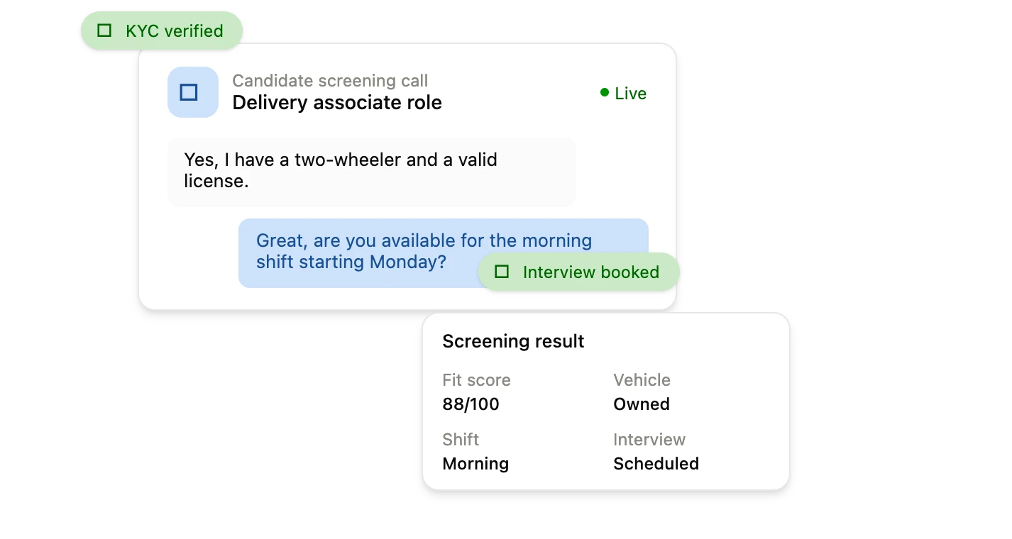The height and width of the screenshot is (539, 1012).
Task: Select the morning shift availability message bubble
Action: click(x=444, y=253)
